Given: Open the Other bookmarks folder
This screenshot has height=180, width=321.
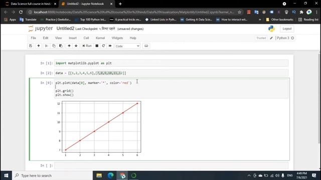Looking at the screenshot, I should (x=280, y=19).
